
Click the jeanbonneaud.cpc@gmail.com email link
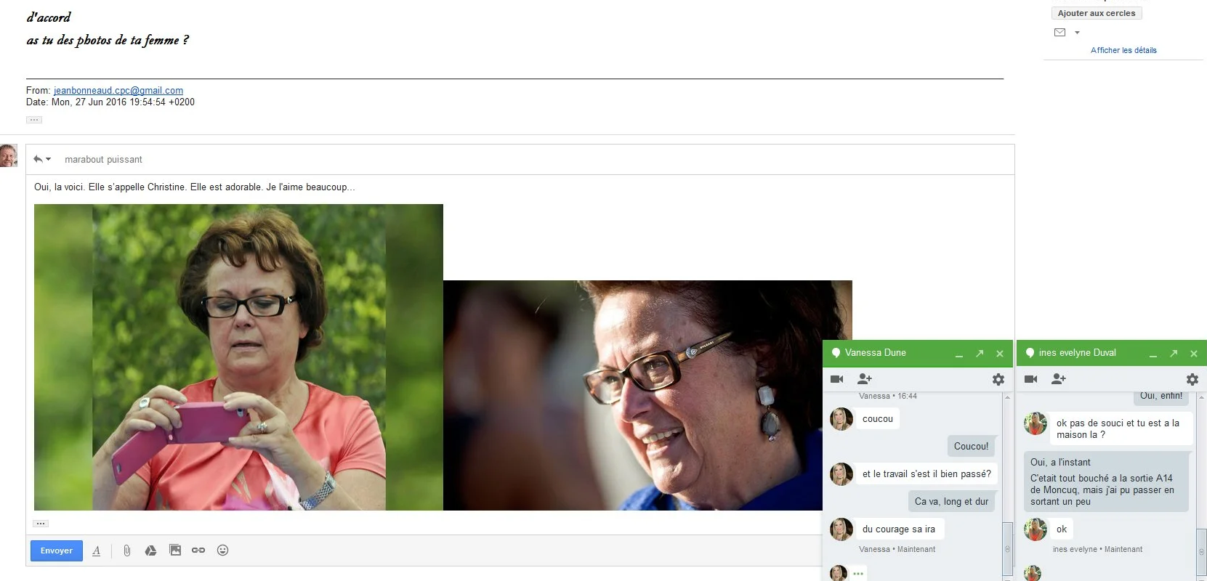click(x=118, y=91)
